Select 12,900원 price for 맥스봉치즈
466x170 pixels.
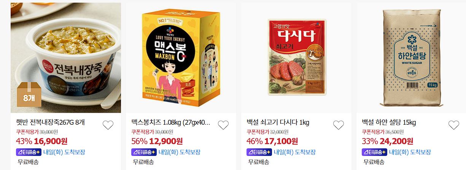[x=166, y=141]
